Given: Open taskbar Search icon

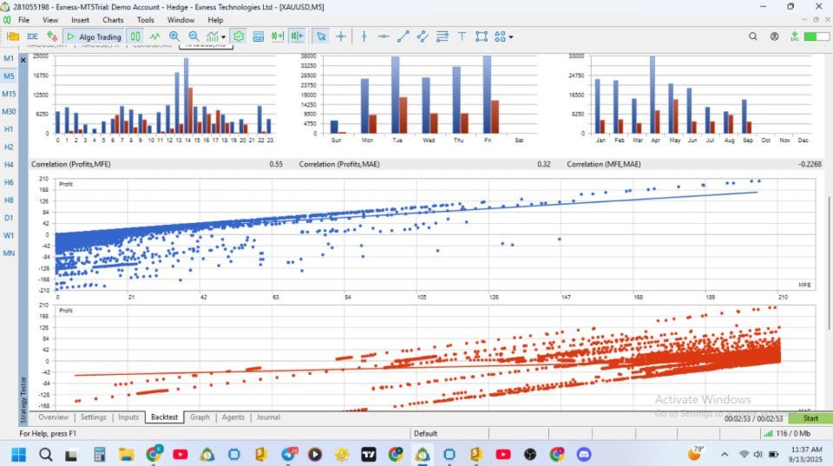Looking at the screenshot, I should (46, 455).
